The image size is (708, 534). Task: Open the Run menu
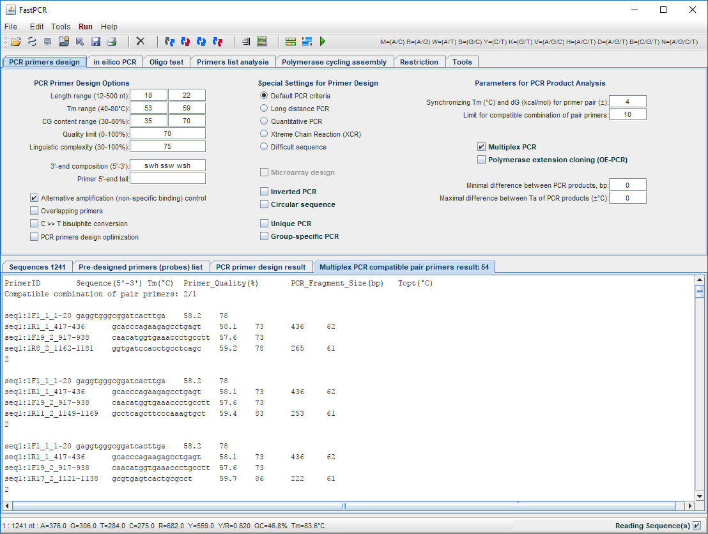click(x=85, y=27)
